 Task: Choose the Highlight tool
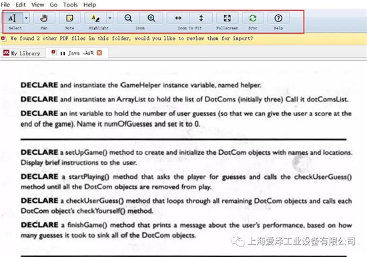(x=95, y=18)
